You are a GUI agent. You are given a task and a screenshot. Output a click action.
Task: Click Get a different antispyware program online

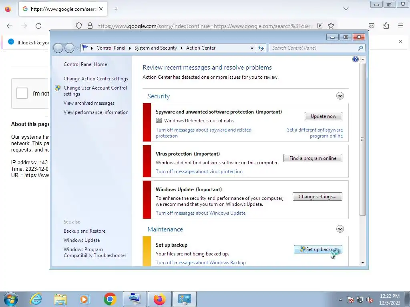click(x=315, y=133)
